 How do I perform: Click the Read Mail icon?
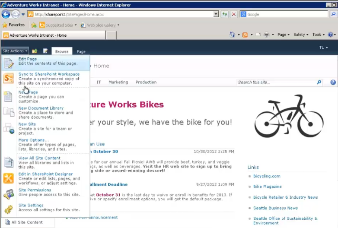[258, 35]
